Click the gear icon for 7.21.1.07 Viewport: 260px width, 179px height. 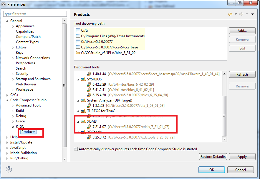[x=89, y=126]
